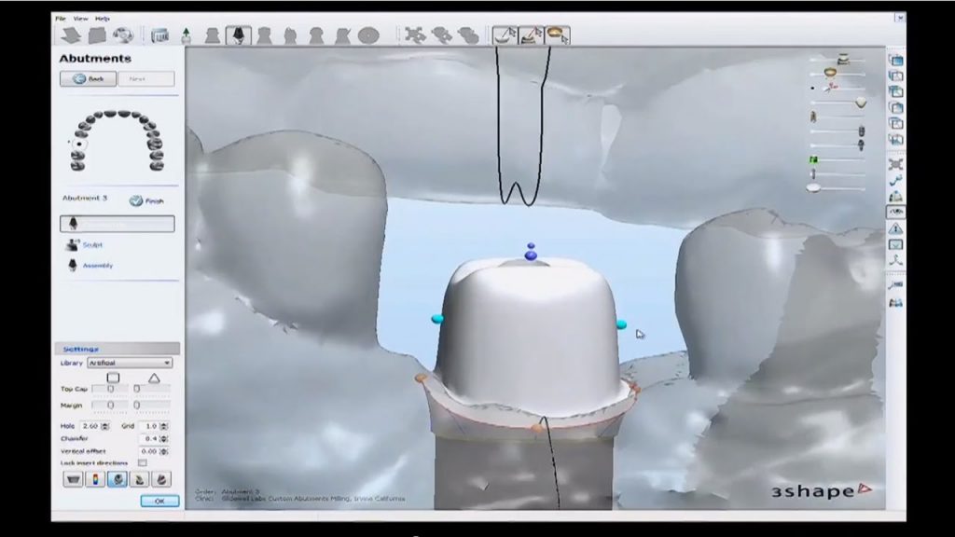This screenshot has height=537, width=955.
Task: Click the round disc icon in top toolbar
Action: point(368,35)
